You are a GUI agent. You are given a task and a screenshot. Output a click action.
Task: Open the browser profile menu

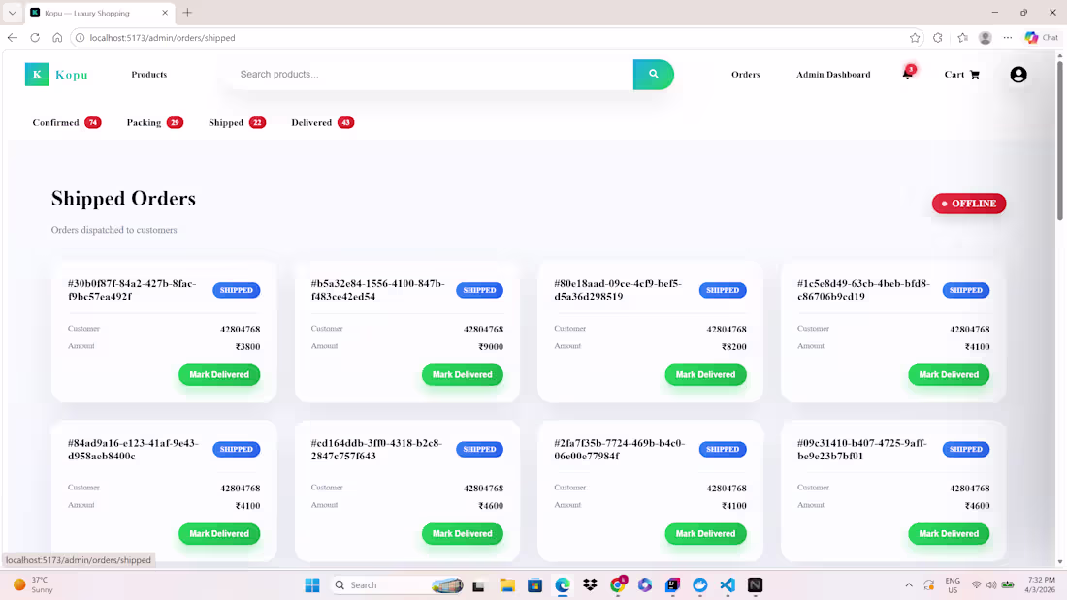click(x=985, y=37)
